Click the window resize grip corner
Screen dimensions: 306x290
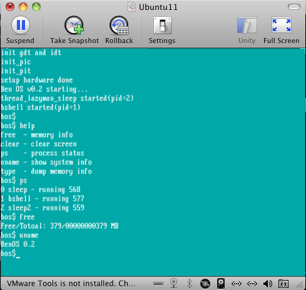click(300, 284)
